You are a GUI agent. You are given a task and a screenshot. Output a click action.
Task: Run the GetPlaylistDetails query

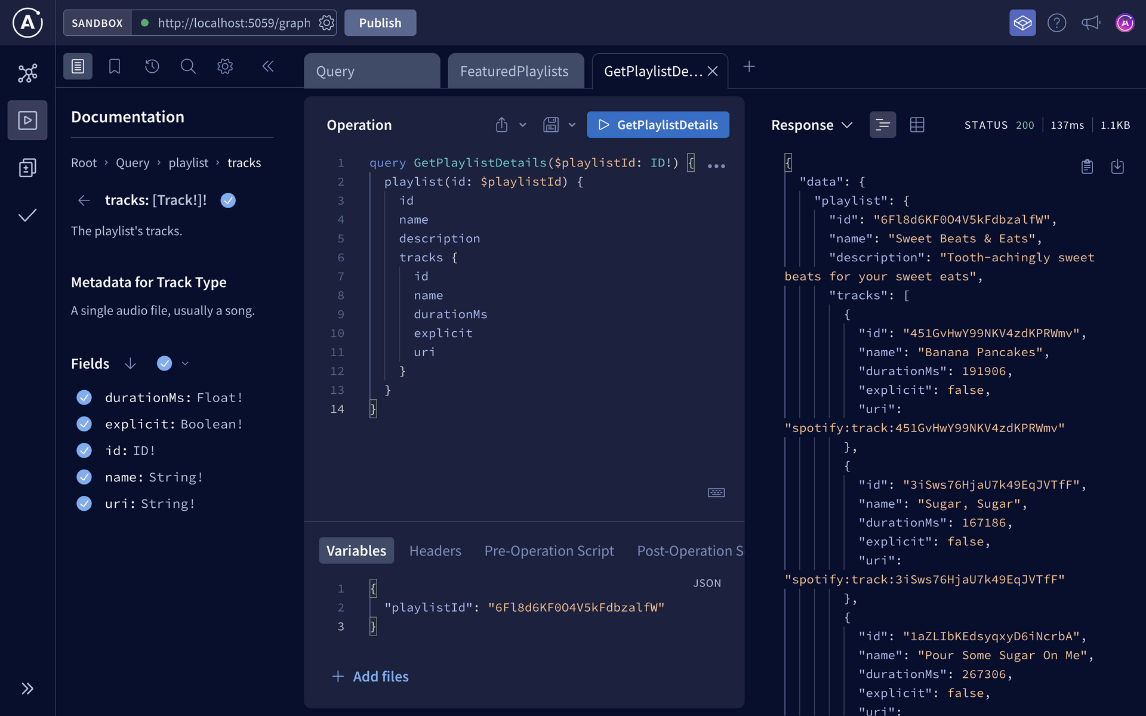(658, 125)
